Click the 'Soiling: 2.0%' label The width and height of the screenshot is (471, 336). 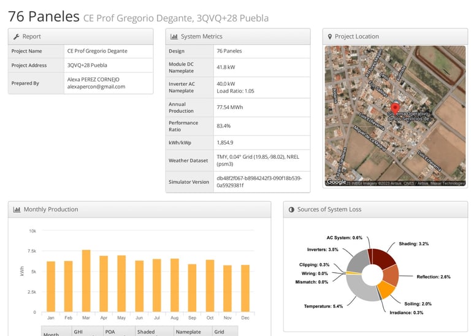tap(418, 304)
